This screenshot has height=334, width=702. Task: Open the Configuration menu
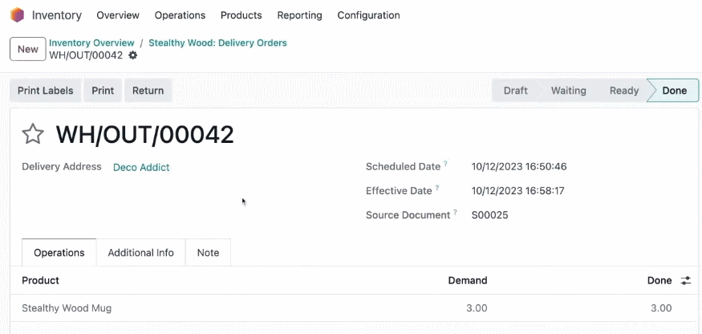tap(368, 15)
